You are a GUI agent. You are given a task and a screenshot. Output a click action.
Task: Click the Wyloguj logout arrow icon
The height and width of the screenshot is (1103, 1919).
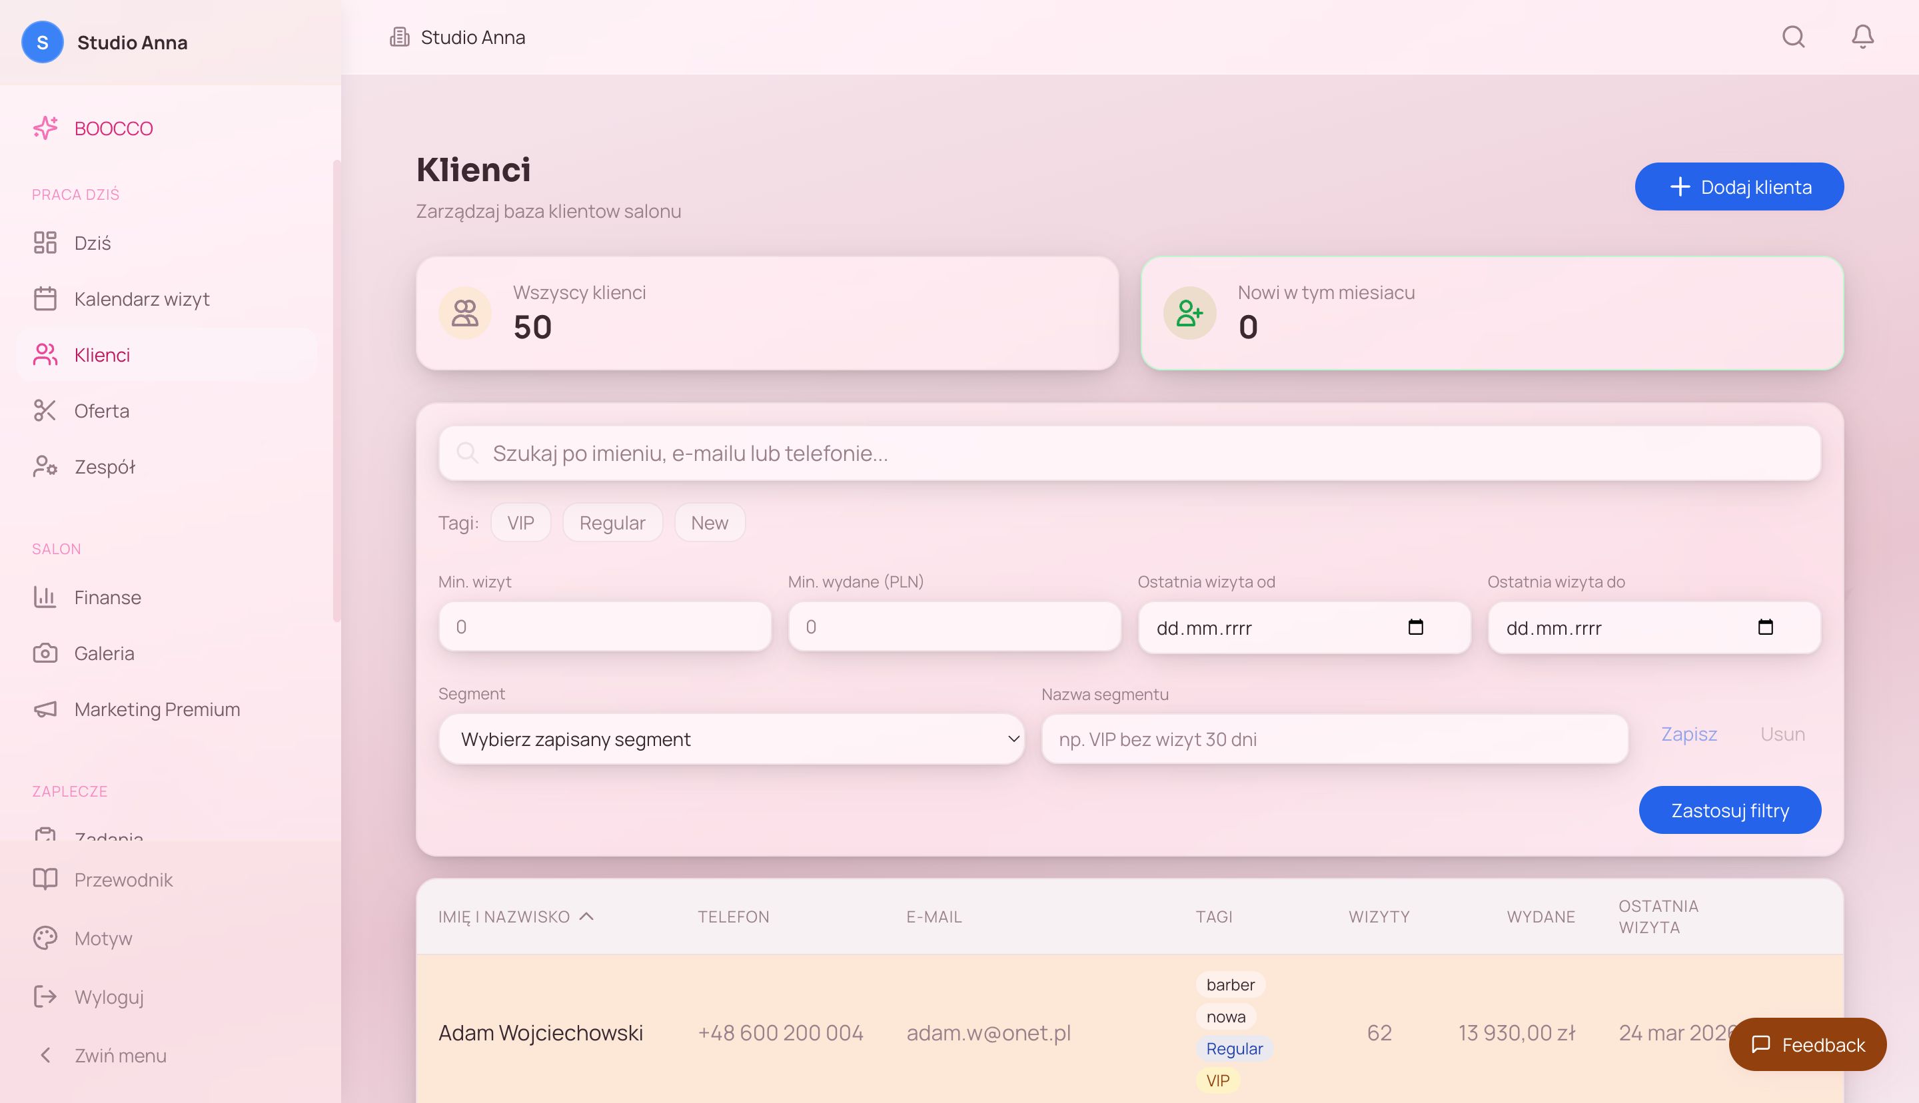(x=45, y=996)
